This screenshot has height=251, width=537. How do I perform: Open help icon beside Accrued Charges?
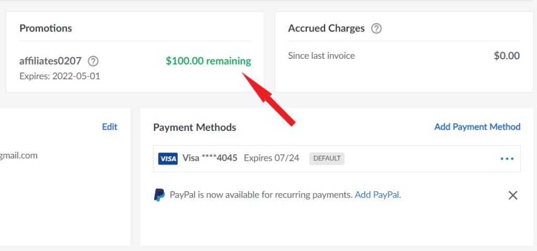coord(377,28)
